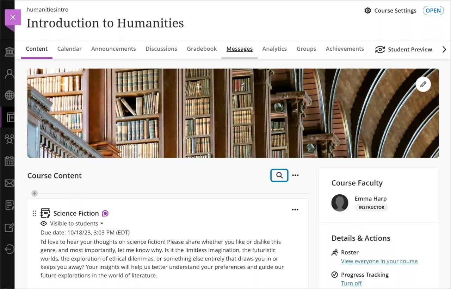Add new content with the plus button

34,193
